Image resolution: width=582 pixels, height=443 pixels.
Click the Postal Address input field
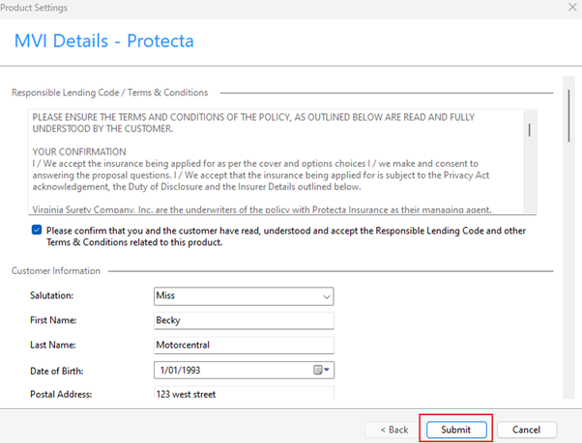243,394
